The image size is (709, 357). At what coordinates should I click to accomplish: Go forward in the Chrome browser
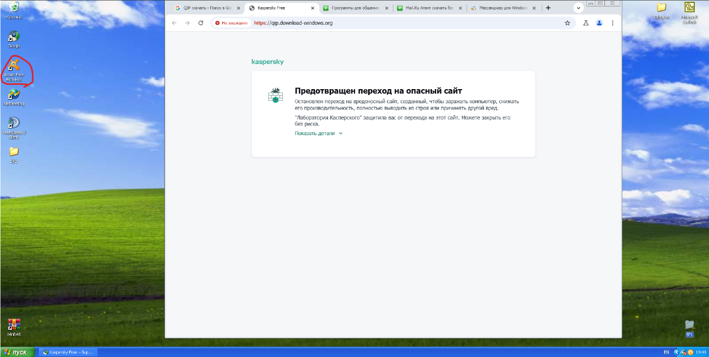point(187,23)
